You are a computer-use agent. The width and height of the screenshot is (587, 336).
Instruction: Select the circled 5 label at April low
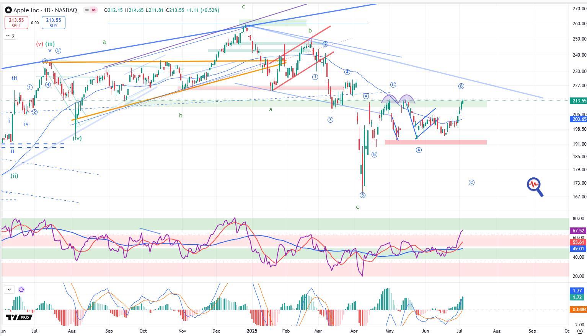(x=362, y=195)
